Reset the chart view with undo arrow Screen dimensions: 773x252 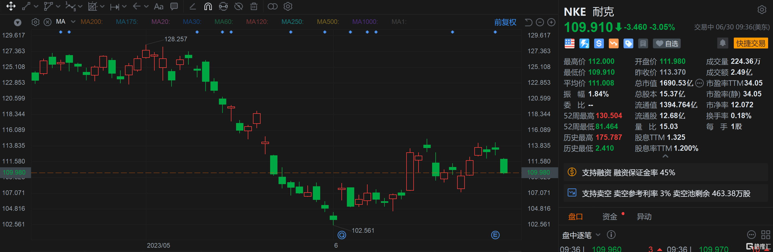tap(528, 22)
